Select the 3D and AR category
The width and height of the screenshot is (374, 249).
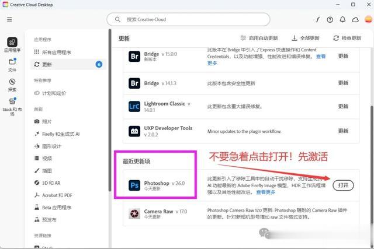[47, 183]
